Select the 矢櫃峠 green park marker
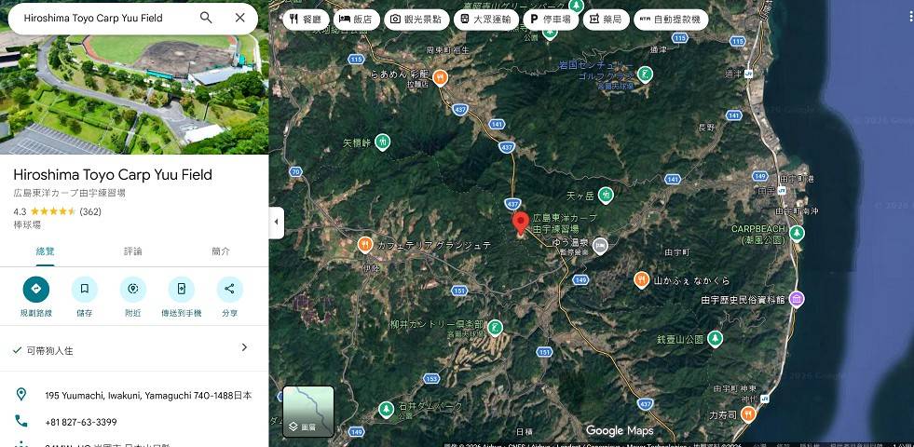 382,142
